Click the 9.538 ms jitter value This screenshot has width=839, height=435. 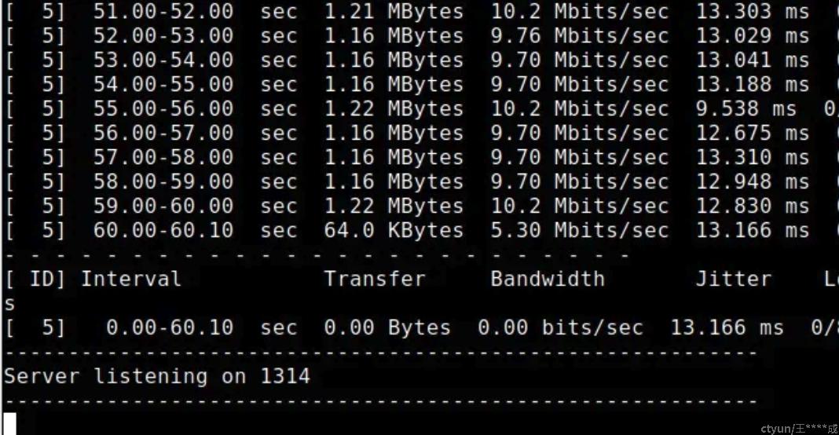(x=746, y=108)
